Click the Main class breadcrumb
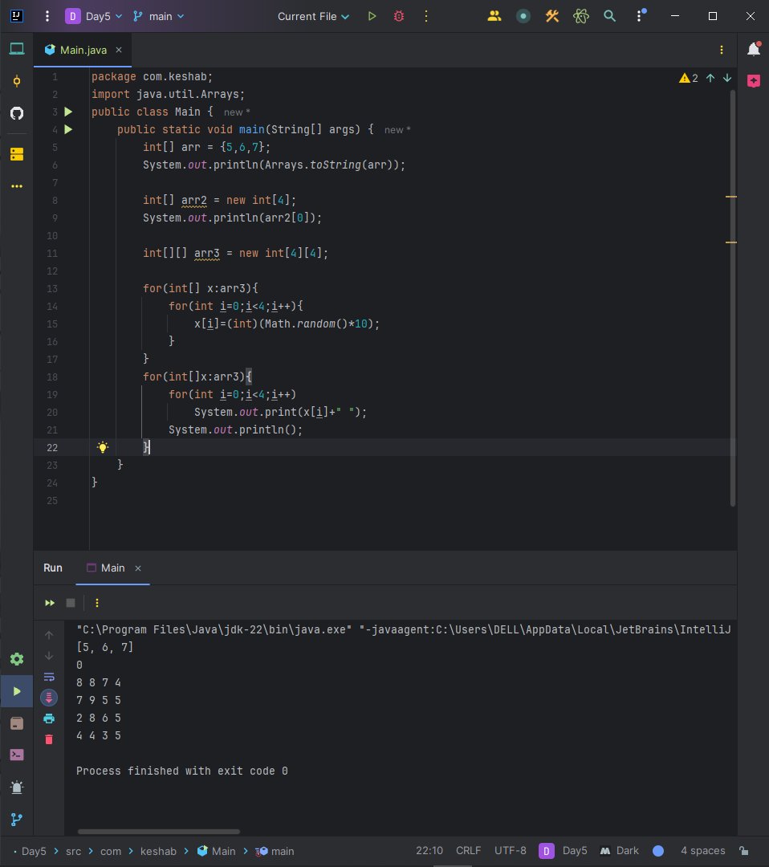 click(x=217, y=851)
